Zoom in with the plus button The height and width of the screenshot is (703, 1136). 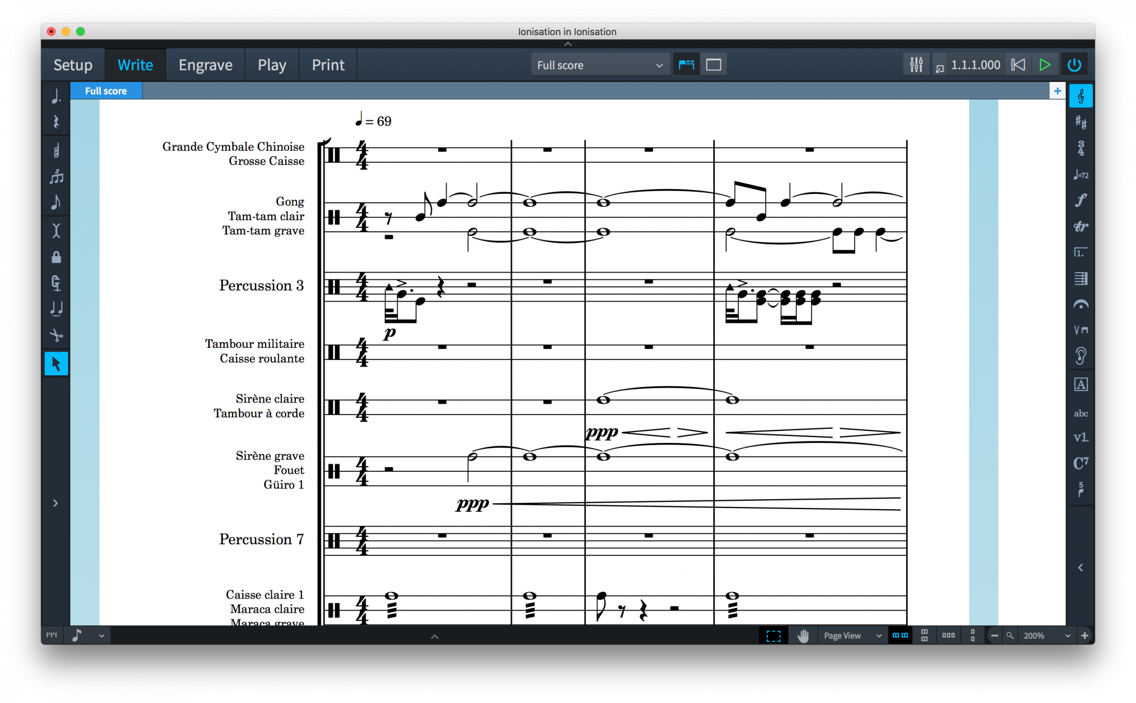tap(1084, 636)
